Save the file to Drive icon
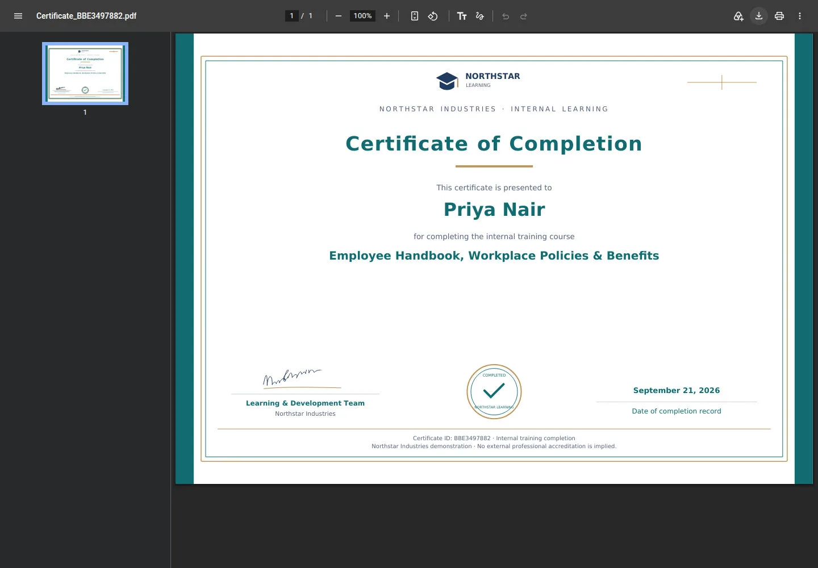 coord(738,16)
